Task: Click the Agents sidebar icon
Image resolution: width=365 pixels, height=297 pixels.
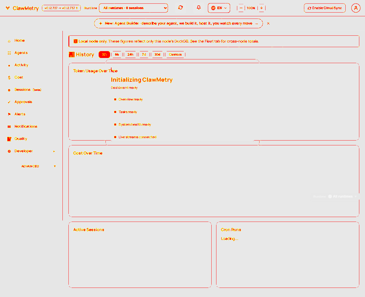Action: coord(9,53)
